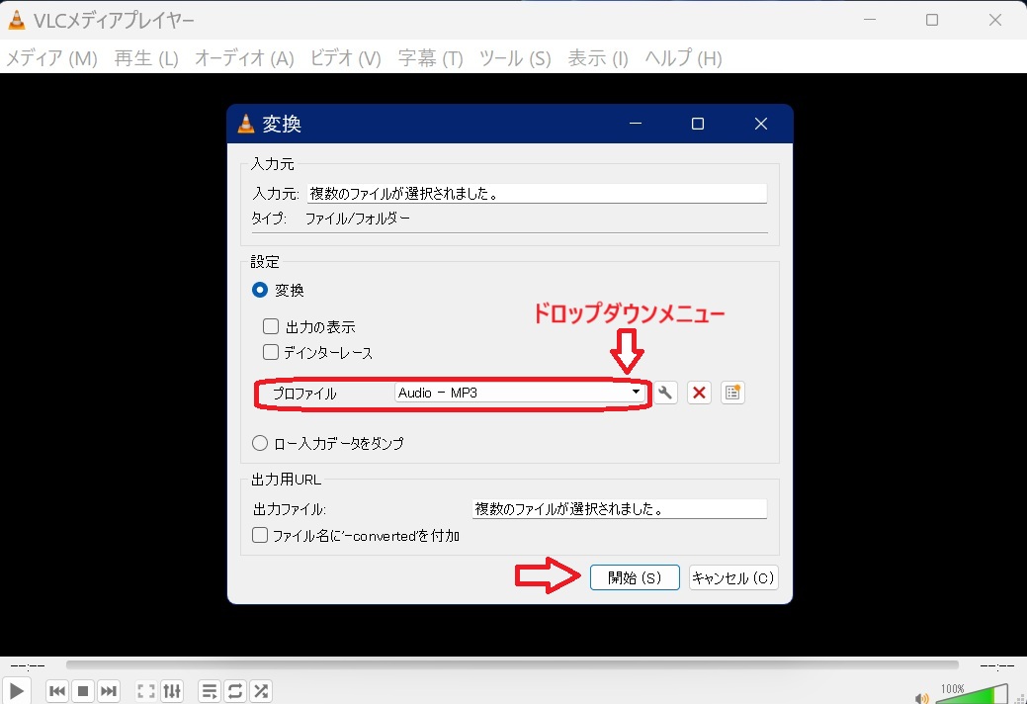Open the ビデオ (V) menu
1027x704 pixels.
coord(345,58)
